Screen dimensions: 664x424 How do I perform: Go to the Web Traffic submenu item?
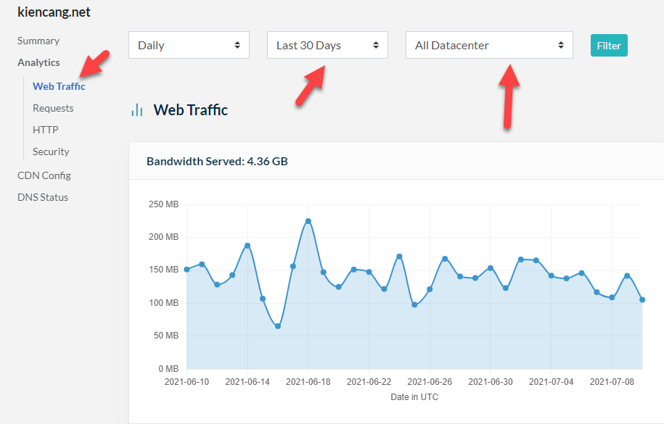[59, 86]
